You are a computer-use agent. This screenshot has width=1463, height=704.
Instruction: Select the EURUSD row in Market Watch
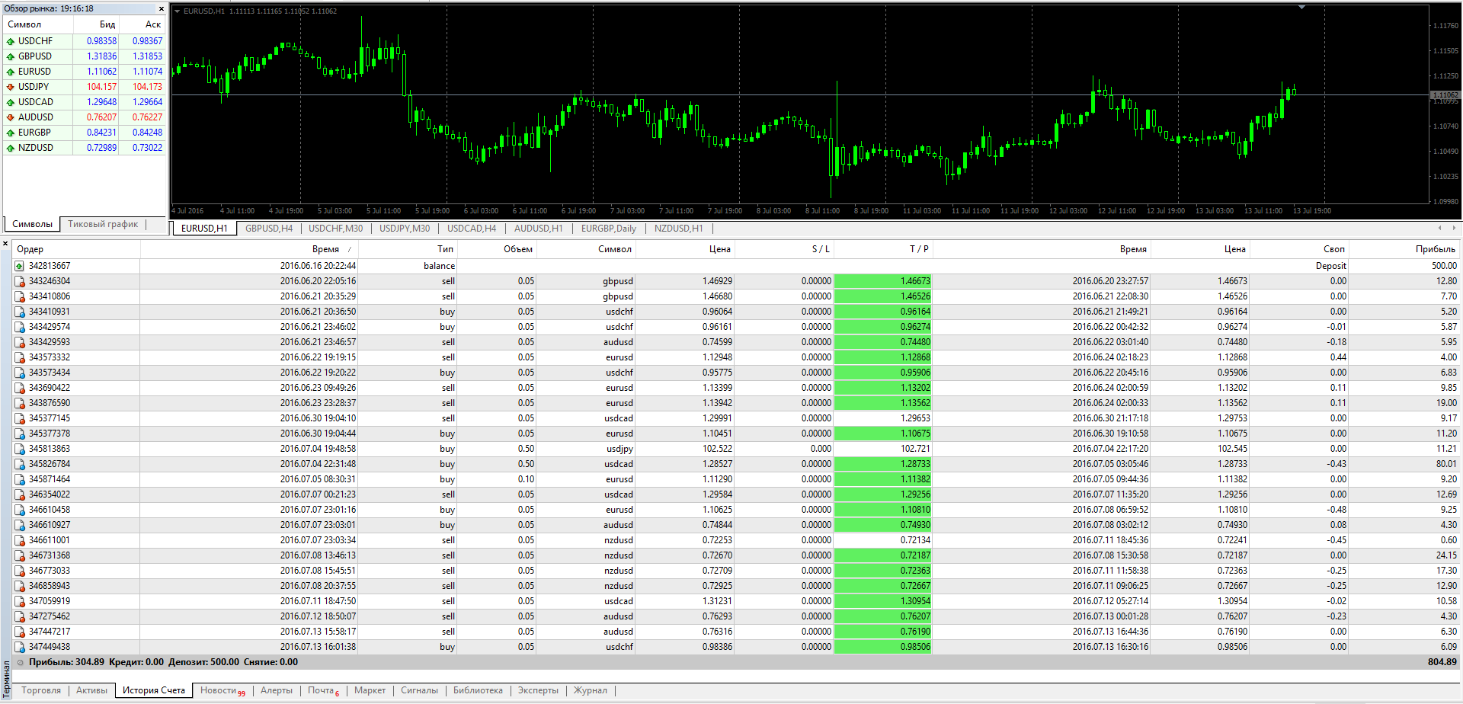pos(85,72)
